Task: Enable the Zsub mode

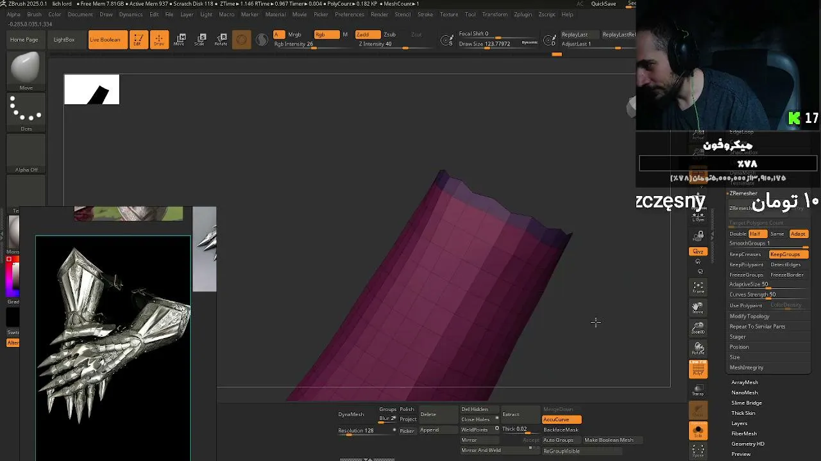Action: tap(389, 35)
